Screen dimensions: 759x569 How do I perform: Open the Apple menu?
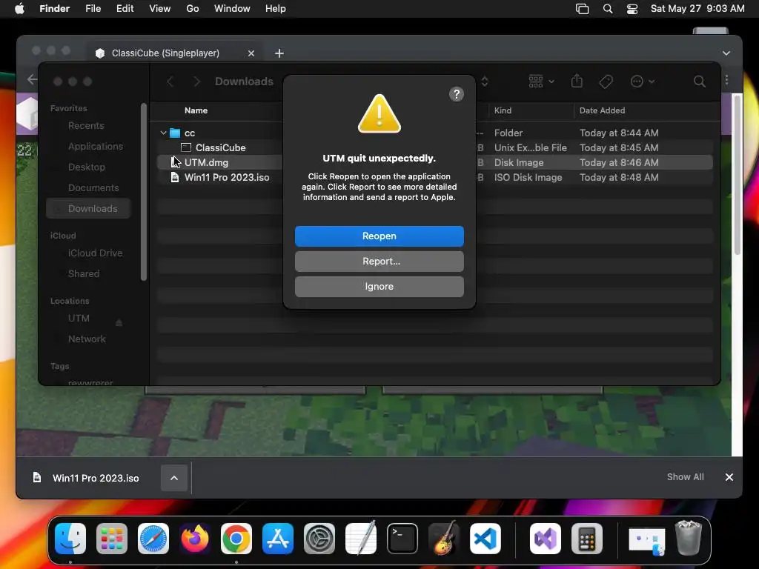point(19,9)
